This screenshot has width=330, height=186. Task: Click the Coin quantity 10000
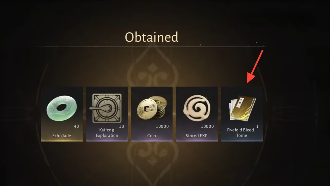point(162,126)
